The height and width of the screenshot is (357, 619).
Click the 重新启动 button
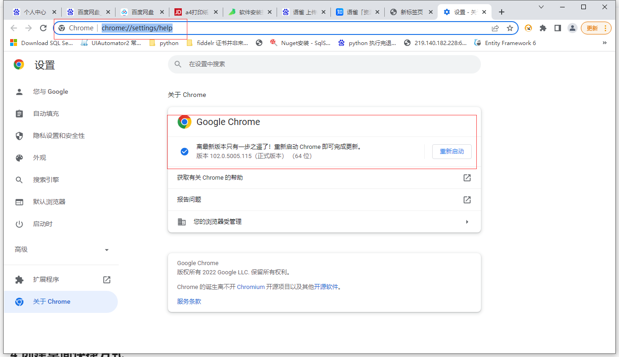(x=452, y=152)
